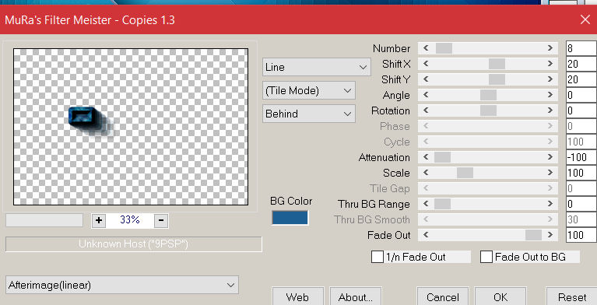This screenshot has width=597, height=305.
Task: Click right arrow of Rotation slider
Action: point(550,110)
